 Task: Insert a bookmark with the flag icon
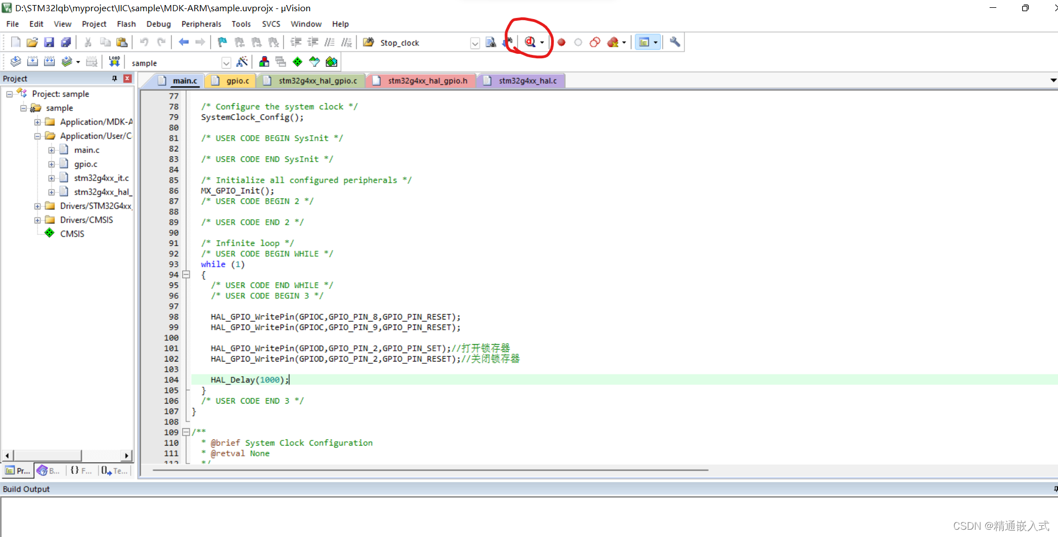pyautogui.click(x=223, y=42)
